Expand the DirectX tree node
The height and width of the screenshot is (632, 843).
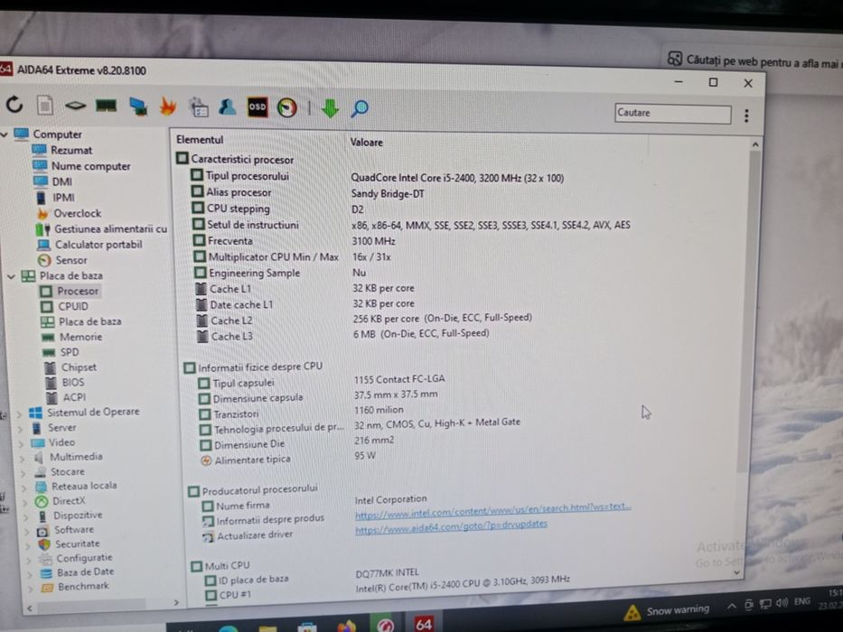pos(26,503)
